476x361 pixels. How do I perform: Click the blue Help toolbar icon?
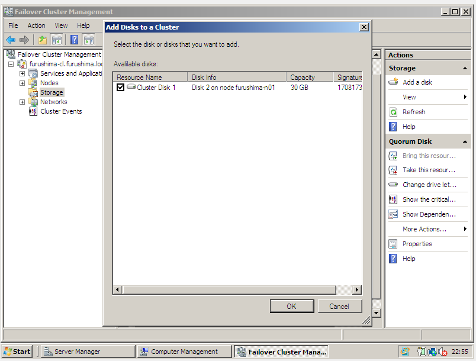point(75,40)
